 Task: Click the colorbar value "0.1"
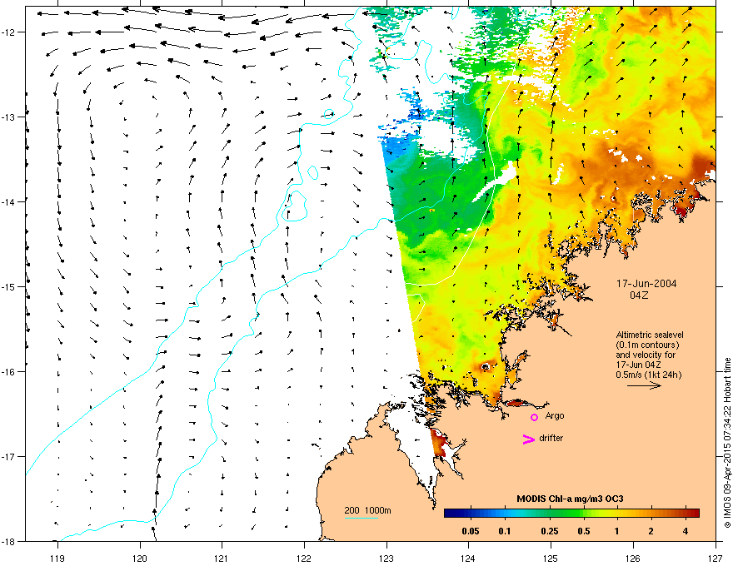[x=505, y=531]
